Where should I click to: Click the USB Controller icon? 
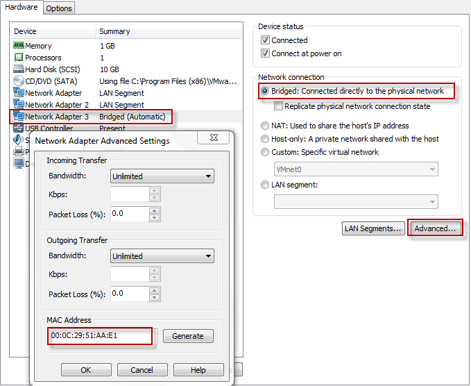pos(19,128)
